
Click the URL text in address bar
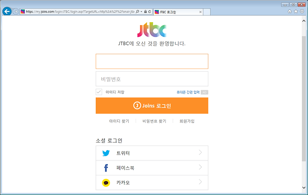pos(80,12)
